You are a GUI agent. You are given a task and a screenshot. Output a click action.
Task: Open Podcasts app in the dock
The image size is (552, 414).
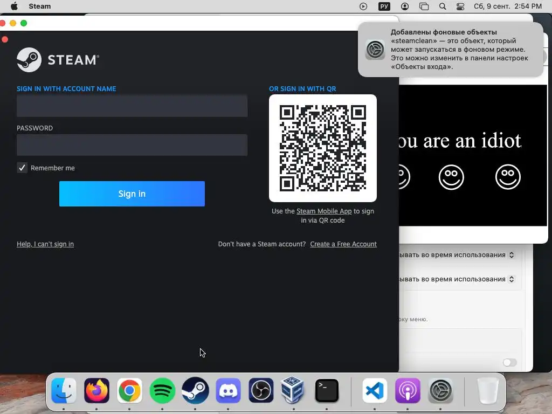tap(408, 390)
